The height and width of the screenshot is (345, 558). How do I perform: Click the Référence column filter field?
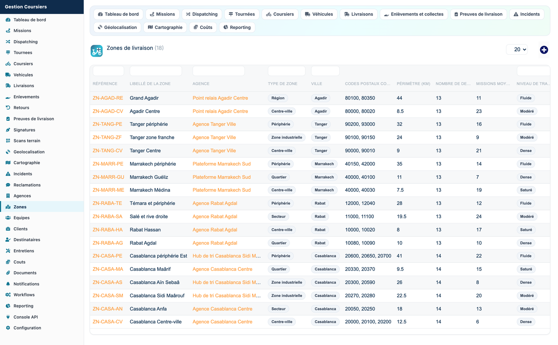pos(109,71)
